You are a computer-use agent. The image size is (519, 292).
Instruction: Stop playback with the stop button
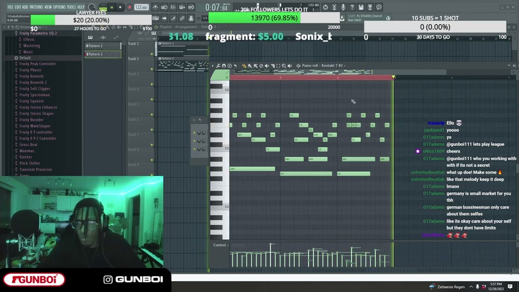[120, 7]
